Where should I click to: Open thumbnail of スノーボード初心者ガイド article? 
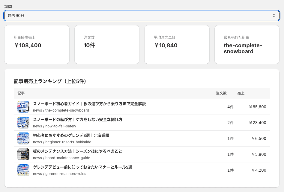(x=23, y=107)
